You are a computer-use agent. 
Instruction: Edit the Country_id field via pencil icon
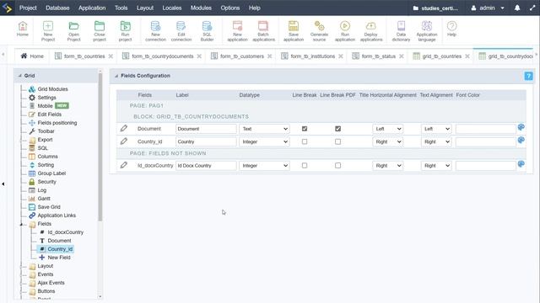pyautogui.click(x=124, y=141)
